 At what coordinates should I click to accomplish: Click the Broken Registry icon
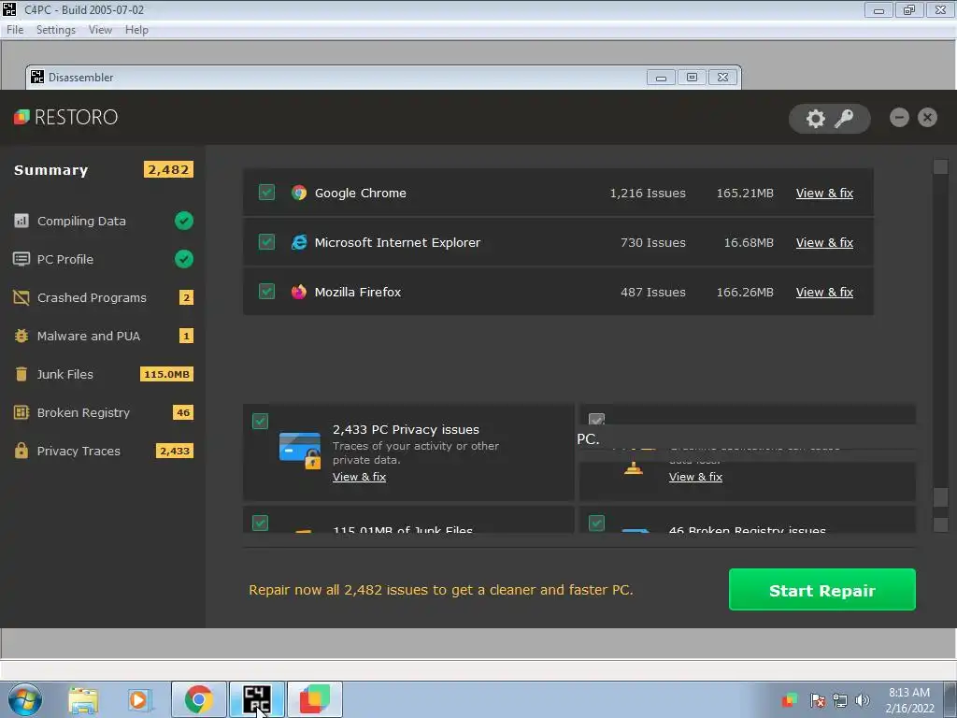[21, 412]
